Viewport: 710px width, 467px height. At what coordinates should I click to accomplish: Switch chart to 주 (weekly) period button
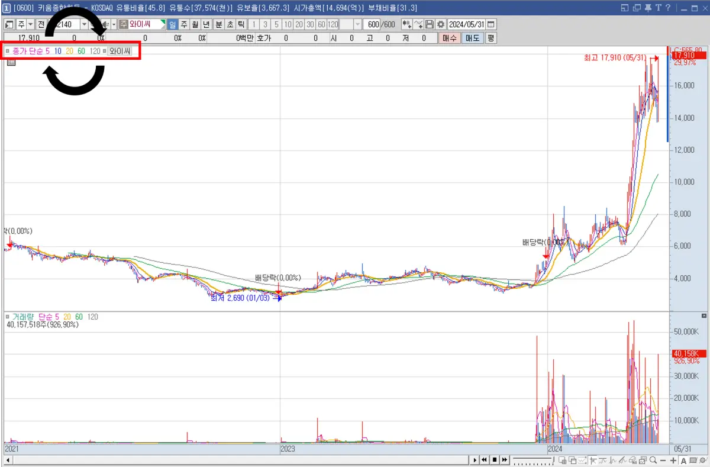pos(183,24)
